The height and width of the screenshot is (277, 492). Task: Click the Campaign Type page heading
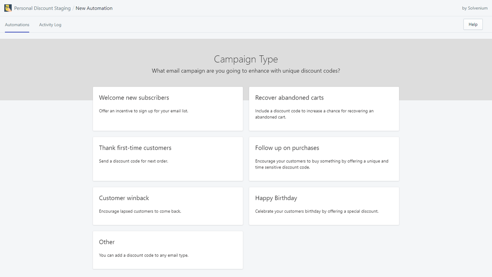coord(246,59)
